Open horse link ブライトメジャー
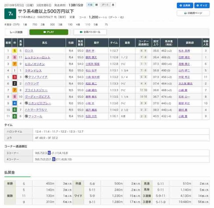The image size is (214, 208). (36, 90)
